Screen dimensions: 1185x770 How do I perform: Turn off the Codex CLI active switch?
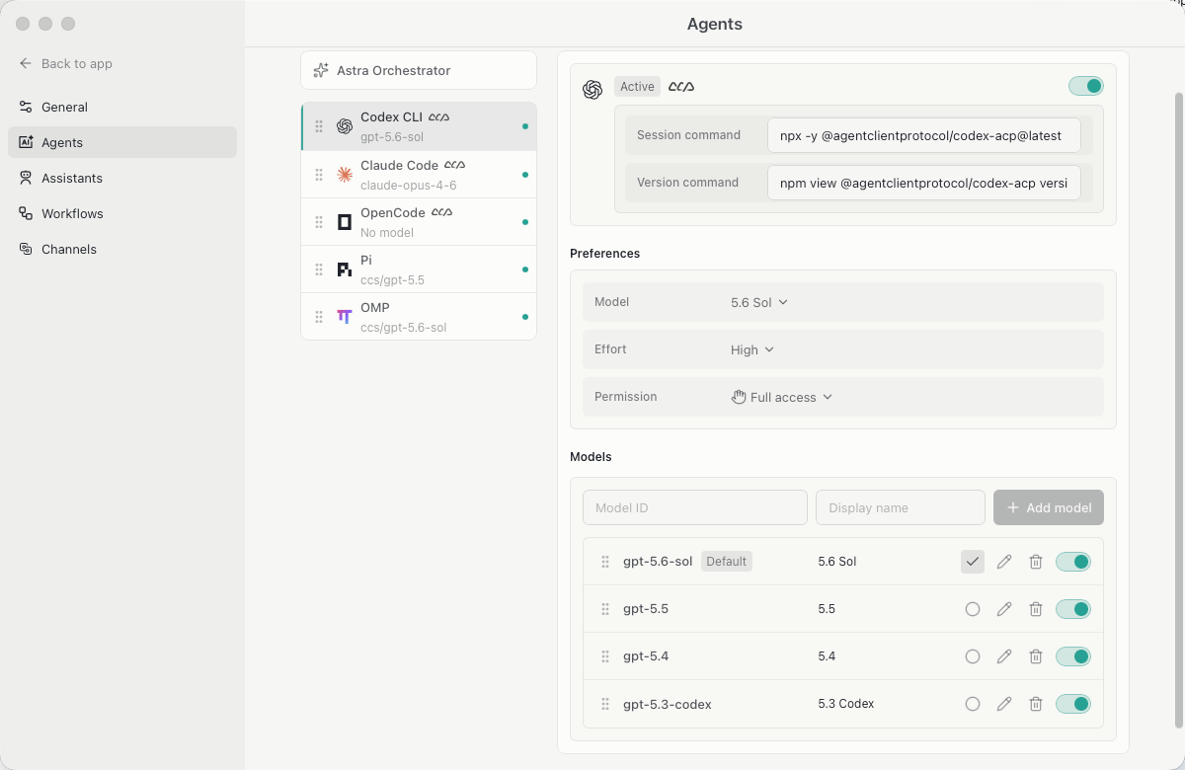point(1086,86)
